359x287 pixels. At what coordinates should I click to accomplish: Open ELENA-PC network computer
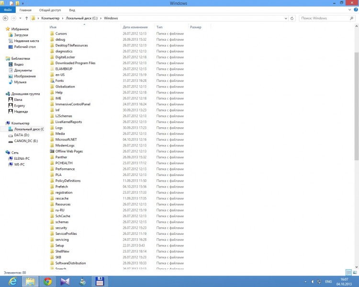[22, 158]
